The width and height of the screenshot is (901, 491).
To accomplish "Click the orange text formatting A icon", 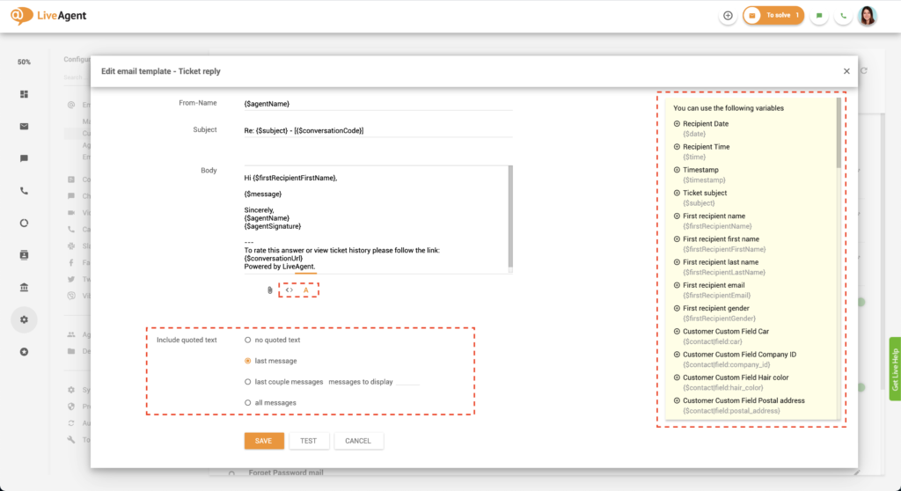I will [306, 289].
